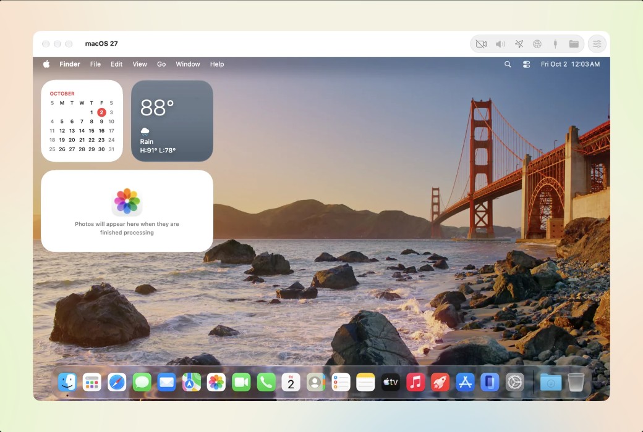
Task: Open the View menu
Action: click(140, 64)
